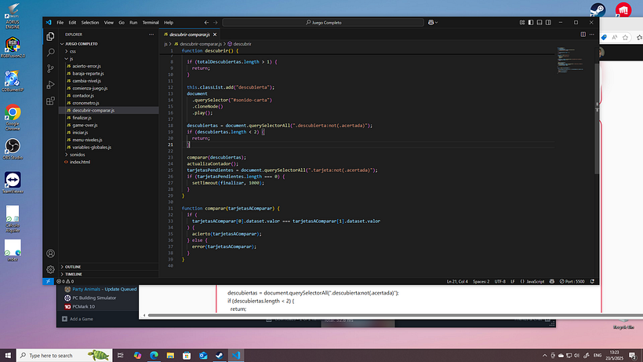Toggle Secondary Side Bar visibility
643x362 pixels.
[x=548, y=23]
